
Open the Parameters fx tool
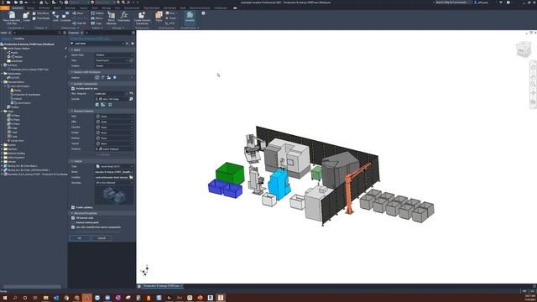pos(124,17)
